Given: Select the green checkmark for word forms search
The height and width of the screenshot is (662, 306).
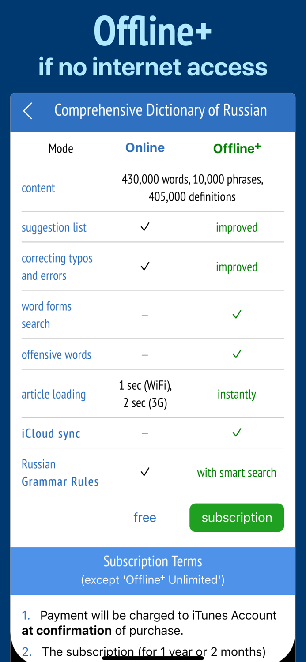Looking at the screenshot, I should pos(237,314).
